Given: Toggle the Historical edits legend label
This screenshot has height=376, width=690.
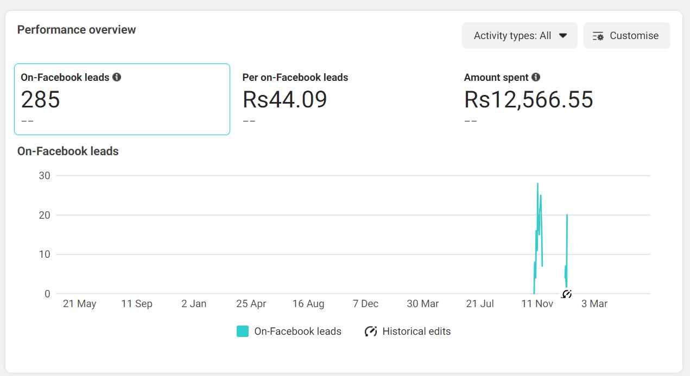Looking at the screenshot, I should 416,332.
